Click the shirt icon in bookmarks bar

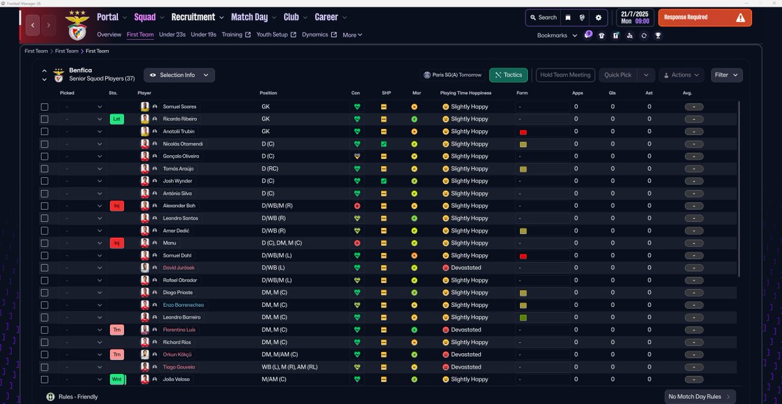[601, 35]
